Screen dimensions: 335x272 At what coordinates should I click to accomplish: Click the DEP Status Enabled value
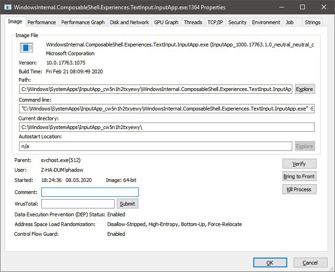pyautogui.click(x=116, y=214)
